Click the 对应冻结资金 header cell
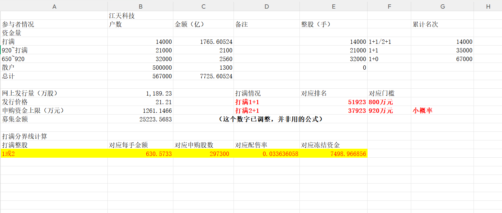Image resolution: width=502 pixels, height=213 pixels. 333,145
